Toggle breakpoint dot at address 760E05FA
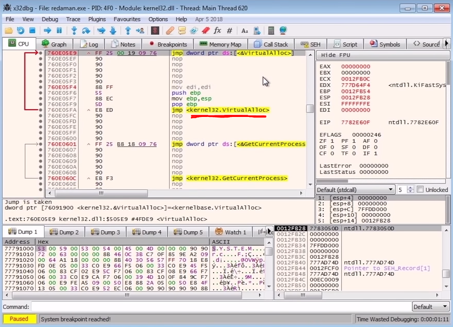Screen dimensions: 453x327 coord(41,110)
